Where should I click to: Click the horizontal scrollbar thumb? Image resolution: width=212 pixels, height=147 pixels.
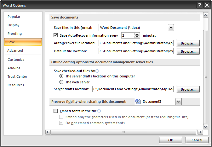pos(123,132)
